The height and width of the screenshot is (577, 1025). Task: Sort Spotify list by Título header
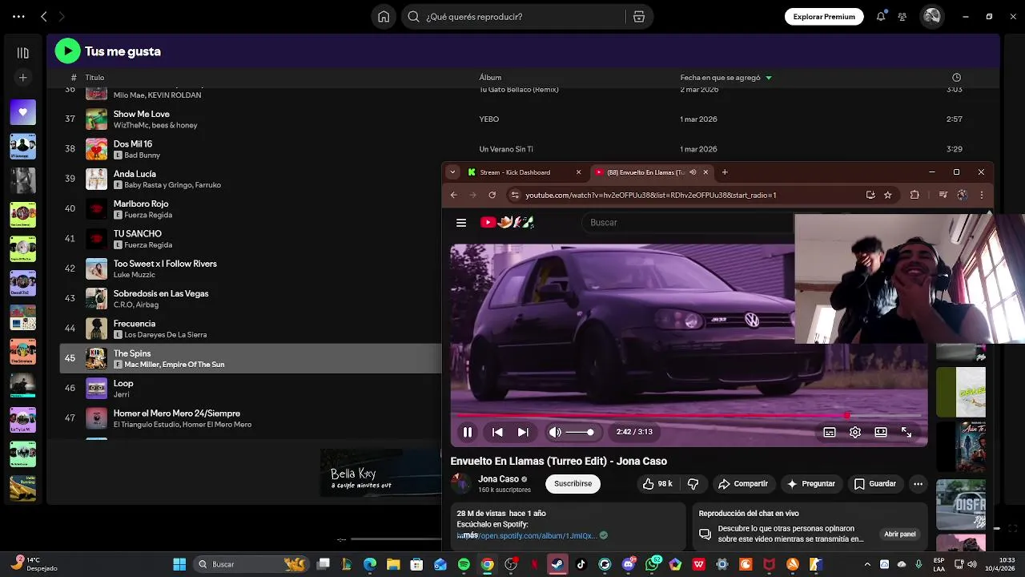[94, 78]
